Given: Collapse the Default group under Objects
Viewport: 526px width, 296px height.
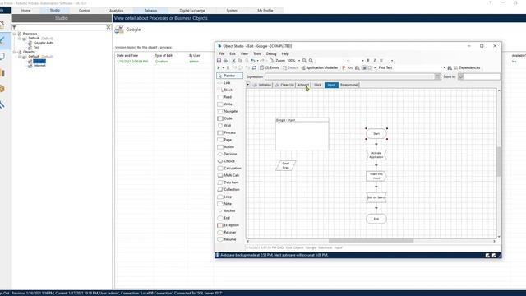Looking at the screenshot, I should point(20,57).
